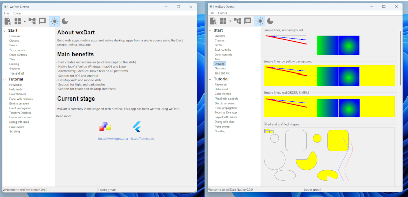Viewport: 408px width, 197px height.
Task: Select Tiles in right window tree
Action: tap(218, 59)
